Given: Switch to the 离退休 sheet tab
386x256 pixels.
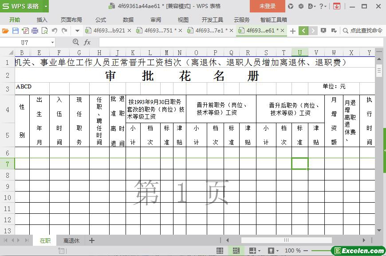Looking at the screenshot, I should 71,240.
